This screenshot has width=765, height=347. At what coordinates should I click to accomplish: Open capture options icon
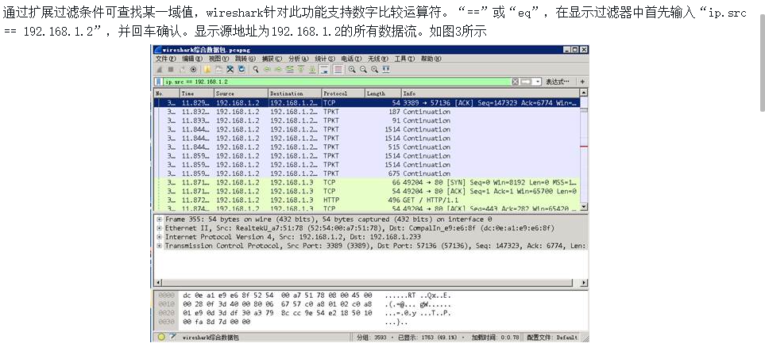coord(193,70)
